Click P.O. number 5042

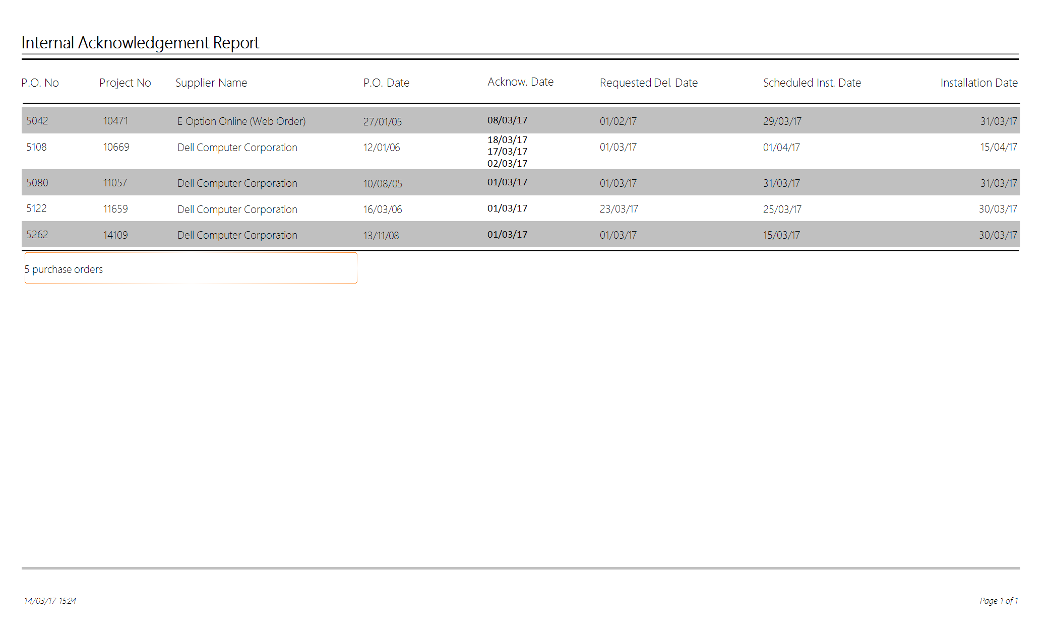coord(37,121)
